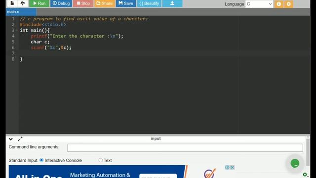Expand the console to full screen
The height and width of the screenshot is (178, 316).
20,139
